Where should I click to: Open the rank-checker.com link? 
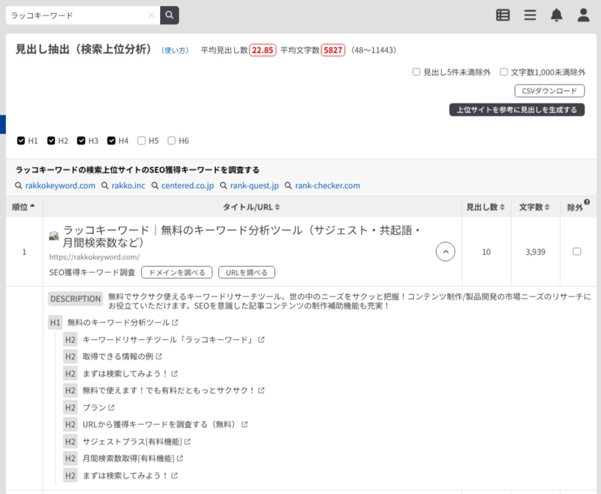pos(327,186)
